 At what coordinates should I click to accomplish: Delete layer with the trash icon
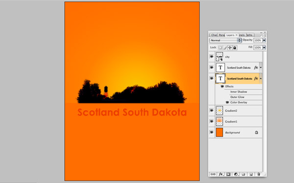pos(258,174)
